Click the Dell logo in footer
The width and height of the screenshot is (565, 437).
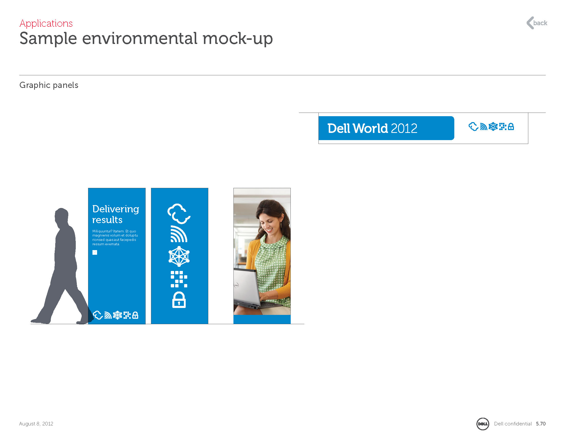[483, 424]
